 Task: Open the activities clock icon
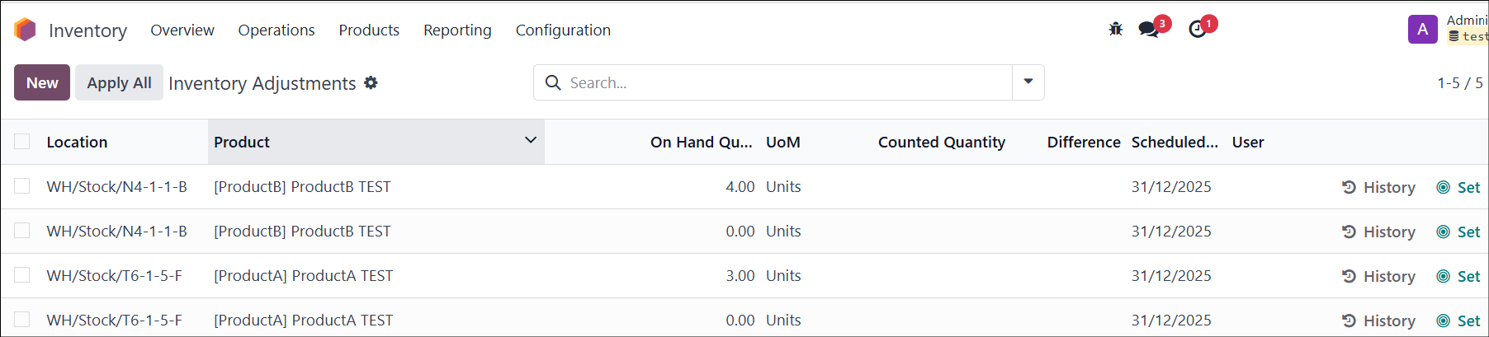click(1198, 30)
